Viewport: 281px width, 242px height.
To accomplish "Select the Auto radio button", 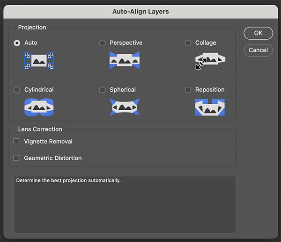I will pyautogui.click(x=17, y=43).
